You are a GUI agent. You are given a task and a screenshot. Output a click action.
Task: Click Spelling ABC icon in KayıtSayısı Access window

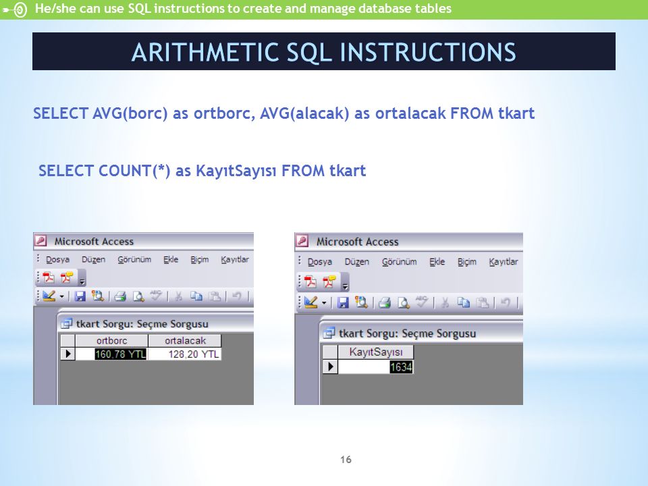(x=421, y=302)
